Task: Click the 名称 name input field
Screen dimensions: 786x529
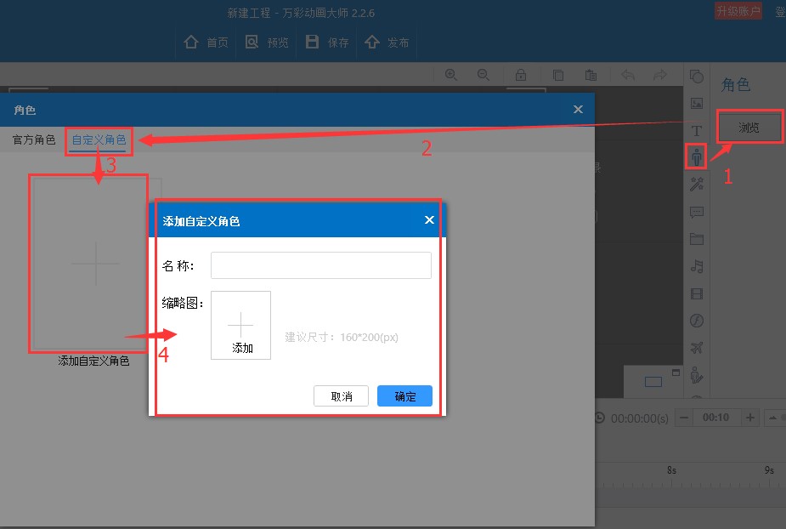Action: click(x=320, y=264)
